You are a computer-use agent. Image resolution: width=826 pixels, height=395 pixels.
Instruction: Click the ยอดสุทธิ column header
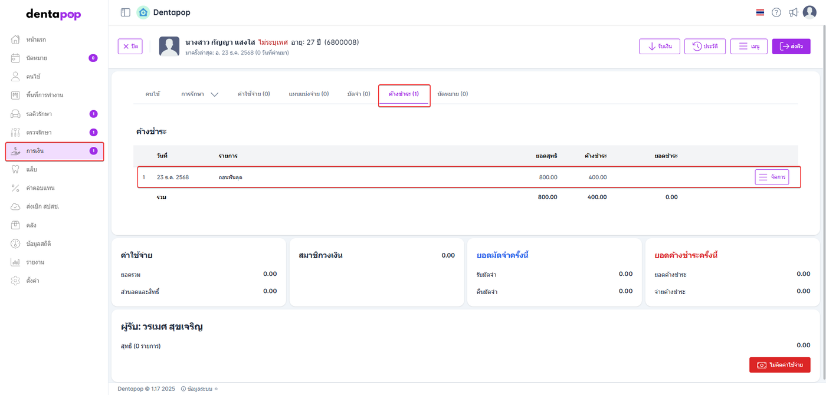click(546, 156)
